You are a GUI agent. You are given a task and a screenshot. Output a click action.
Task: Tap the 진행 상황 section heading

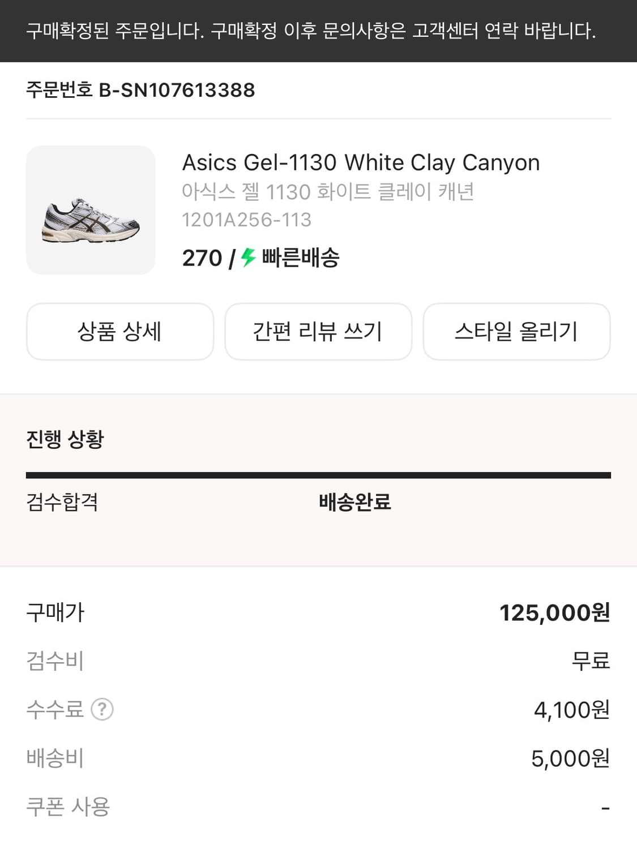coord(65,439)
